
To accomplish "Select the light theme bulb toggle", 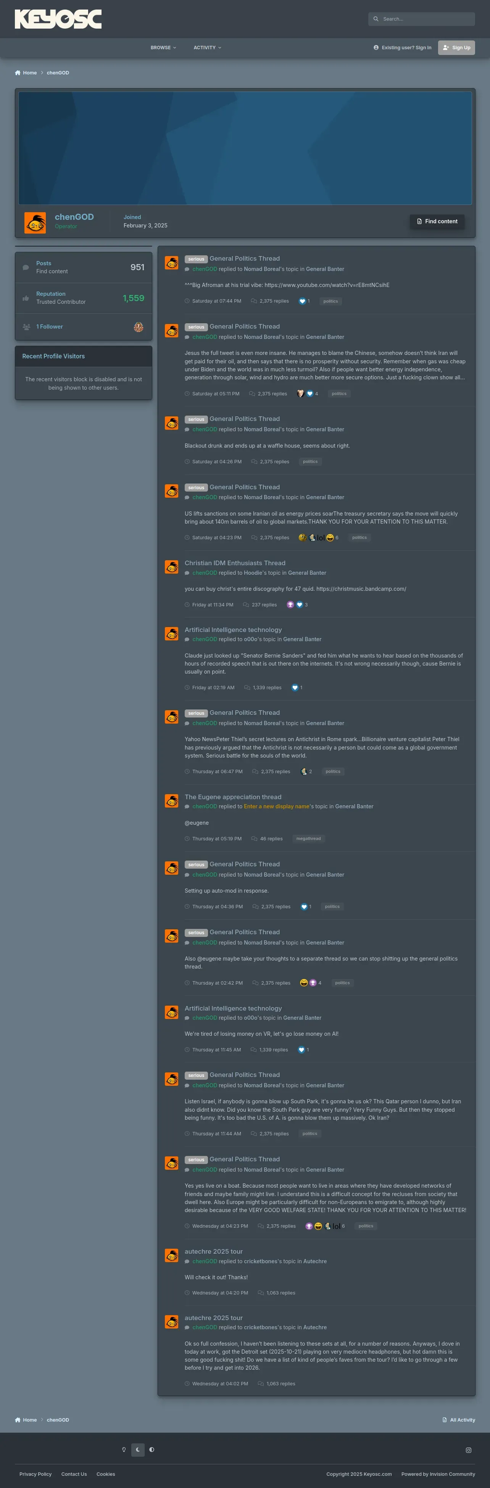I will coord(124,1449).
